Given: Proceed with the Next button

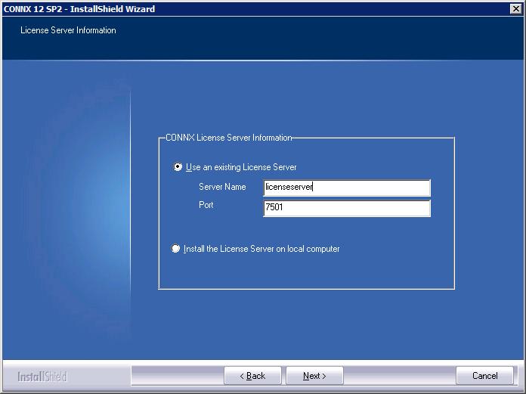Looking at the screenshot, I should pyautogui.click(x=314, y=376).
